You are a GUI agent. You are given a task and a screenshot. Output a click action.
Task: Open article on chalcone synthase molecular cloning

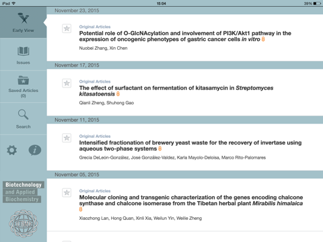click(x=191, y=200)
